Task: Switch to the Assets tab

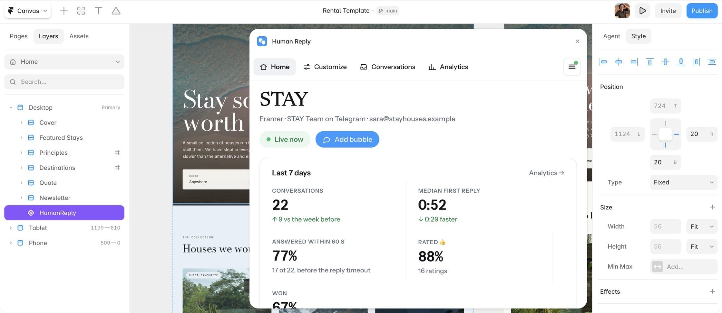Action: (x=79, y=36)
